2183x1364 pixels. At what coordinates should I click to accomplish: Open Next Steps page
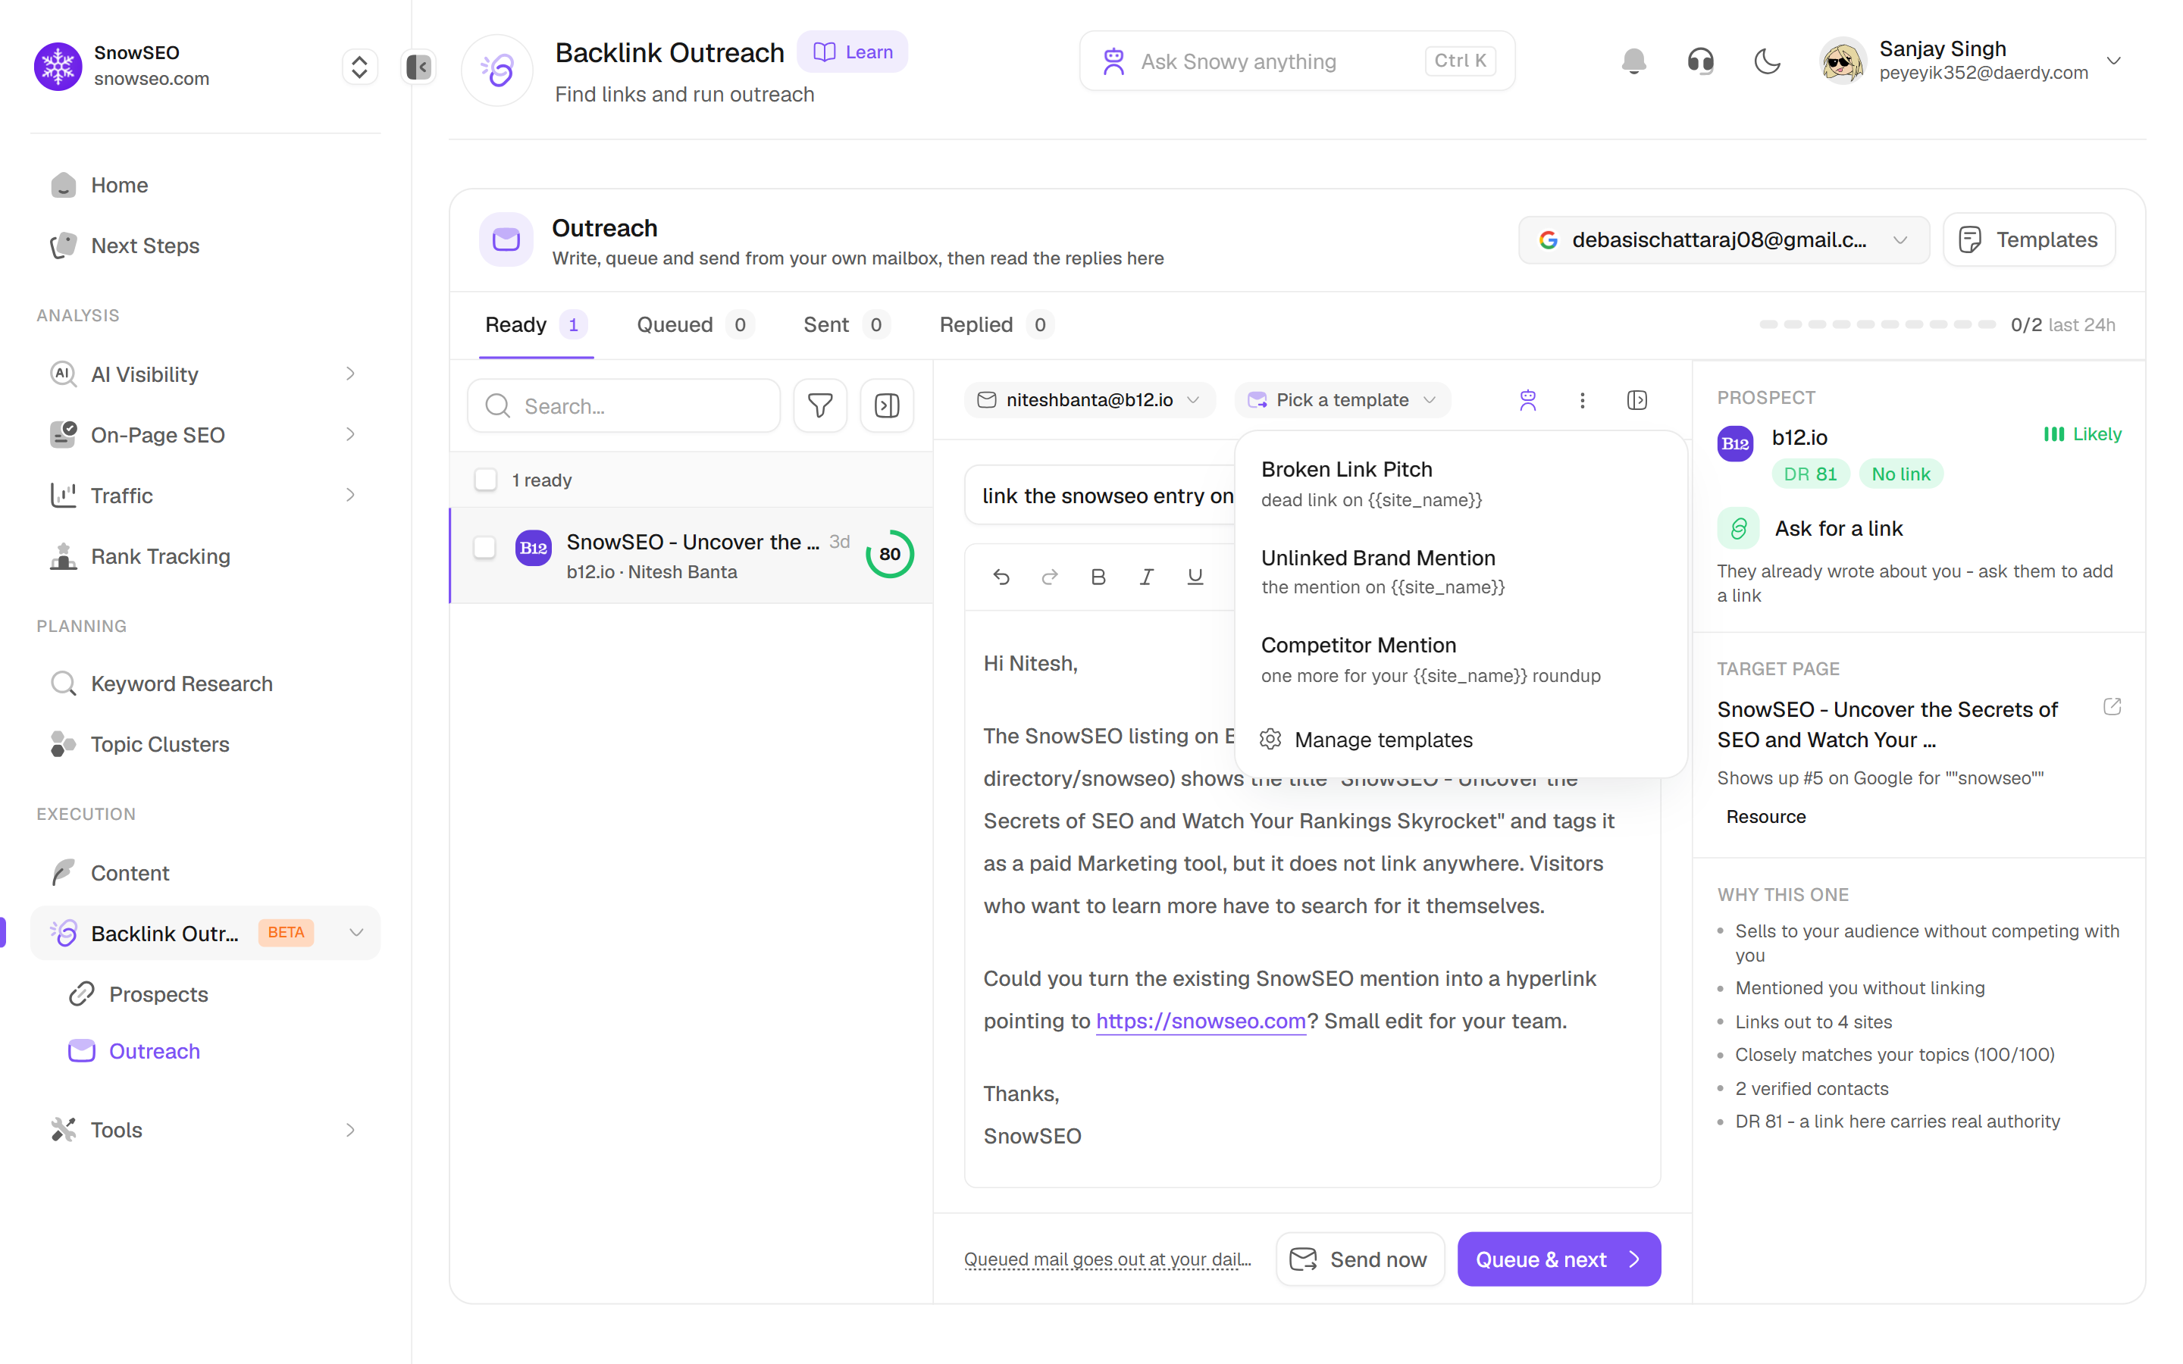pyautogui.click(x=205, y=246)
